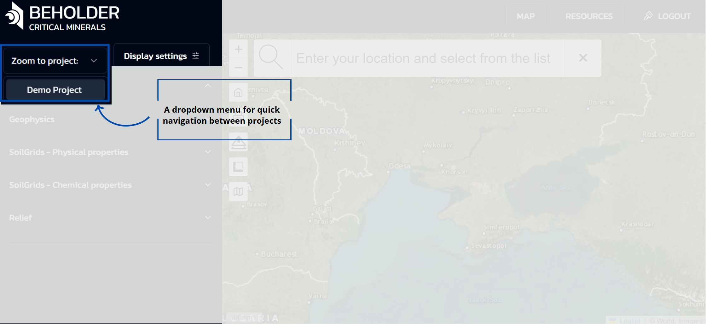Select Demo Project from the dropdown
This screenshot has height=324, width=706.
(x=54, y=90)
